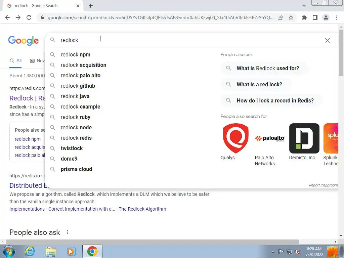Open the network tray icon
Viewport: 344px width, 258px height.
pyautogui.click(x=289, y=252)
